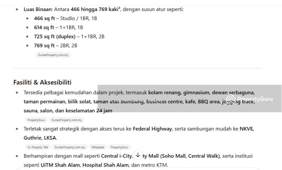
Task: Open PropertyGuru source chip under facilities bullet
Action: [x=36, y=120]
